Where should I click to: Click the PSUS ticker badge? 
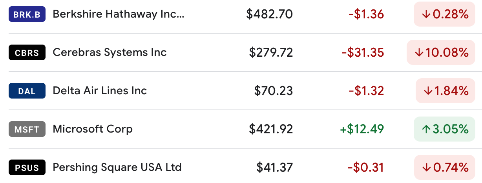click(x=27, y=168)
